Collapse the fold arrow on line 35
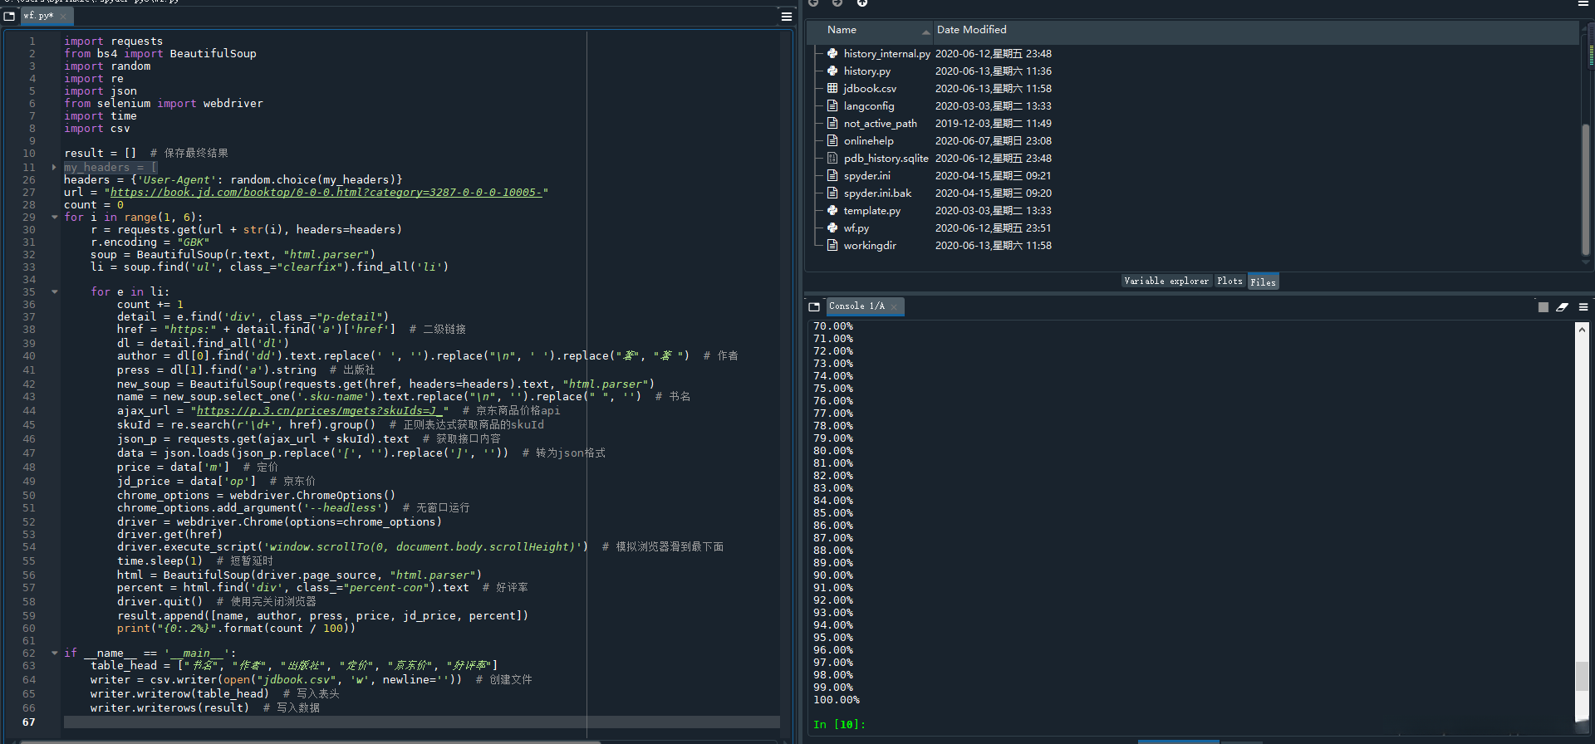Screen dimensions: 1595x744 click(55, 292)
